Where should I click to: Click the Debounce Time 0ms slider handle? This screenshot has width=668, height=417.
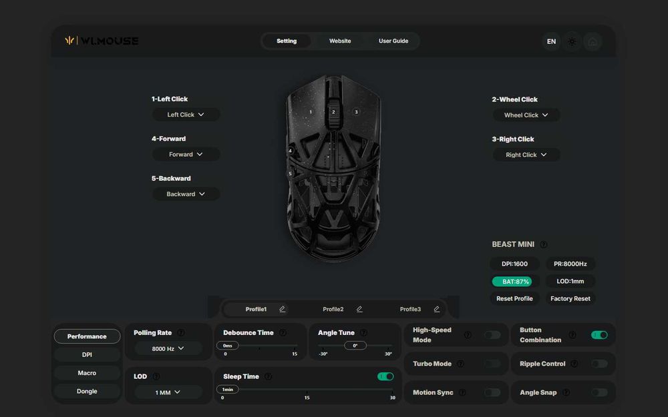coord(228,346)
